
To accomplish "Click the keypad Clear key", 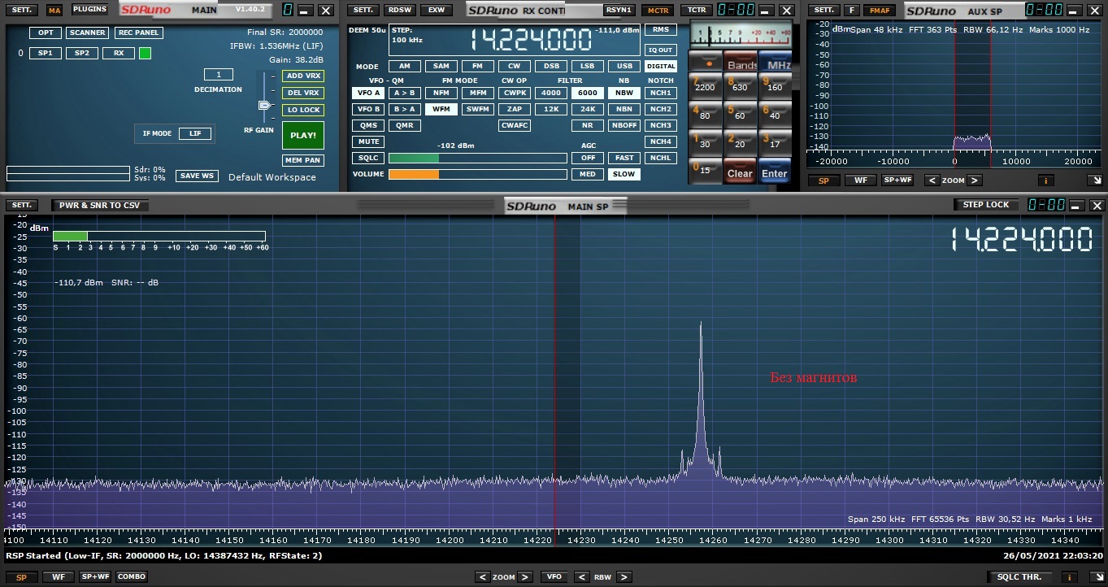I will click(740, 172).
